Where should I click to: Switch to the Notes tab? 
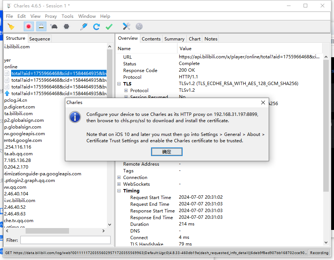[211, 39]
